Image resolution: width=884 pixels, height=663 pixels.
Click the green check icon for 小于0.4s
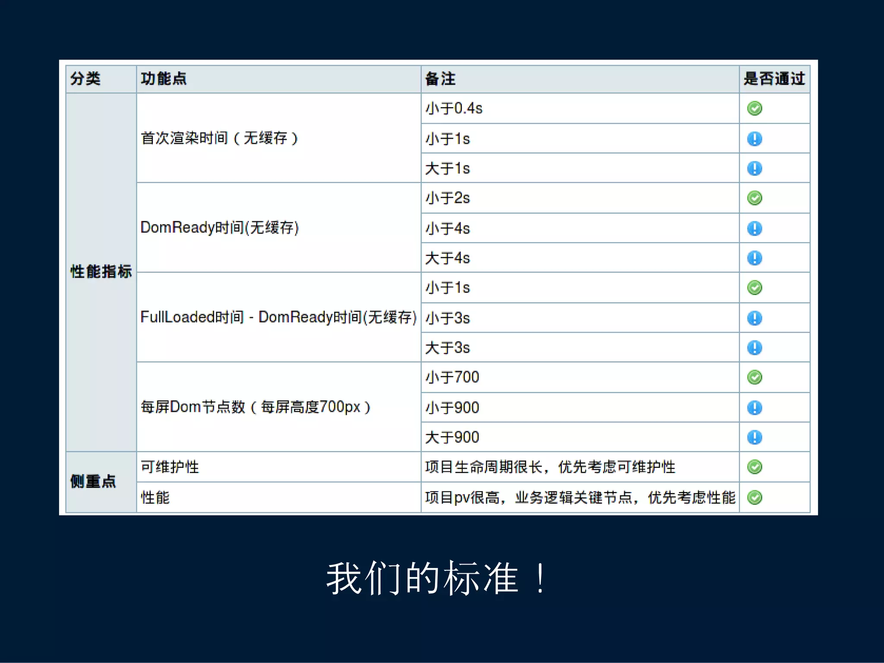pos(755,108)
